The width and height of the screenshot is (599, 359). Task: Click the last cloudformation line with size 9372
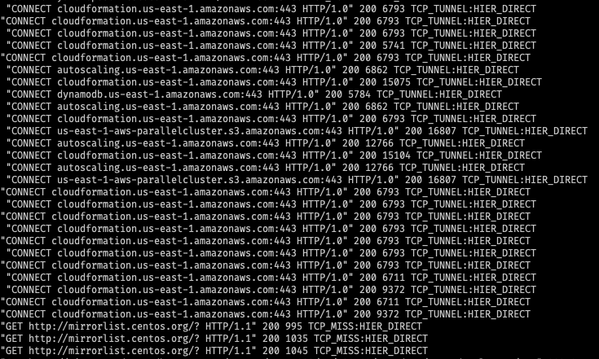pos(265,314)
